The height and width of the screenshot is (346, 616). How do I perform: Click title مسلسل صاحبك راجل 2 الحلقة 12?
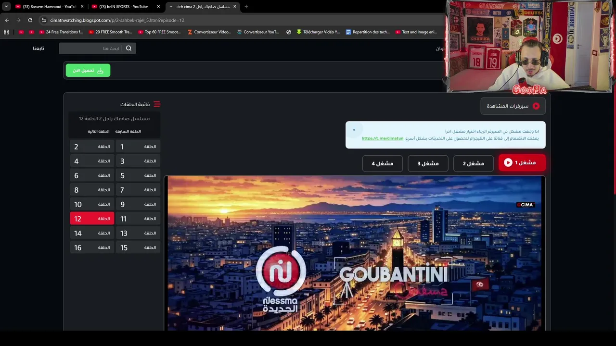[114, 118]
